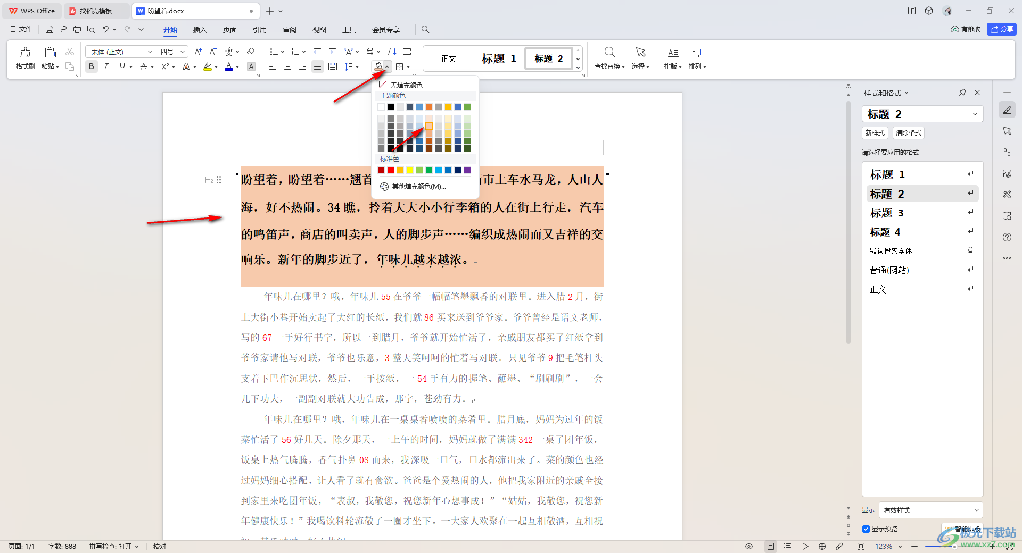The width and height of the screenshot is (1022, 553).
Task: Align paragraph text to the left
Action: pyautogui.click(x=273, y=66)
